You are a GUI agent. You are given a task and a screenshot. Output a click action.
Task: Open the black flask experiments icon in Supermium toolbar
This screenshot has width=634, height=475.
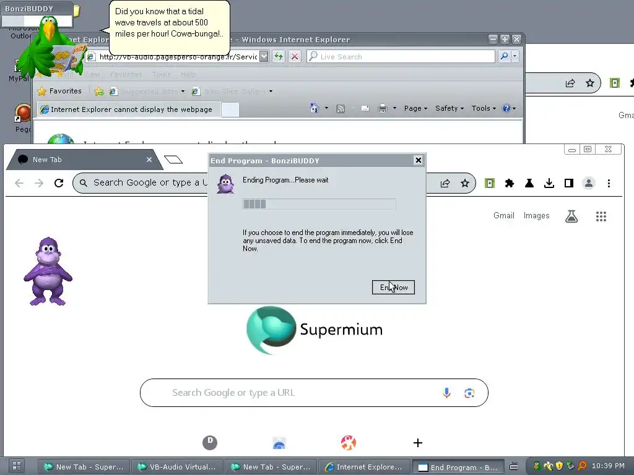click(529, 183)
